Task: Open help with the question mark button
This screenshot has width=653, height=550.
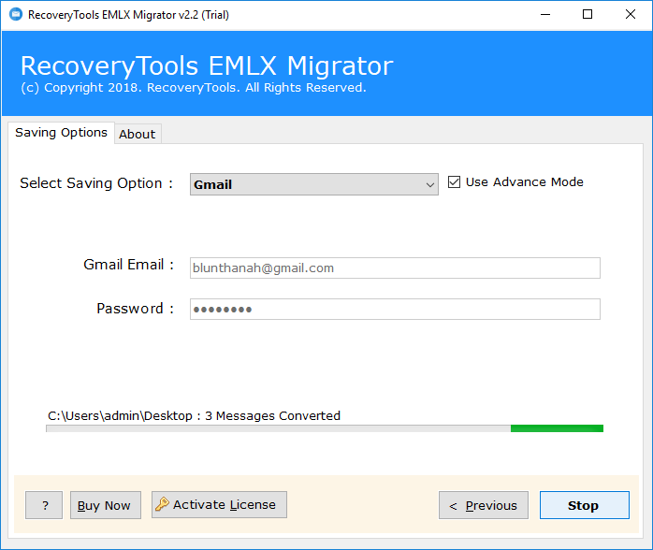Action: [x=44, y=505]
